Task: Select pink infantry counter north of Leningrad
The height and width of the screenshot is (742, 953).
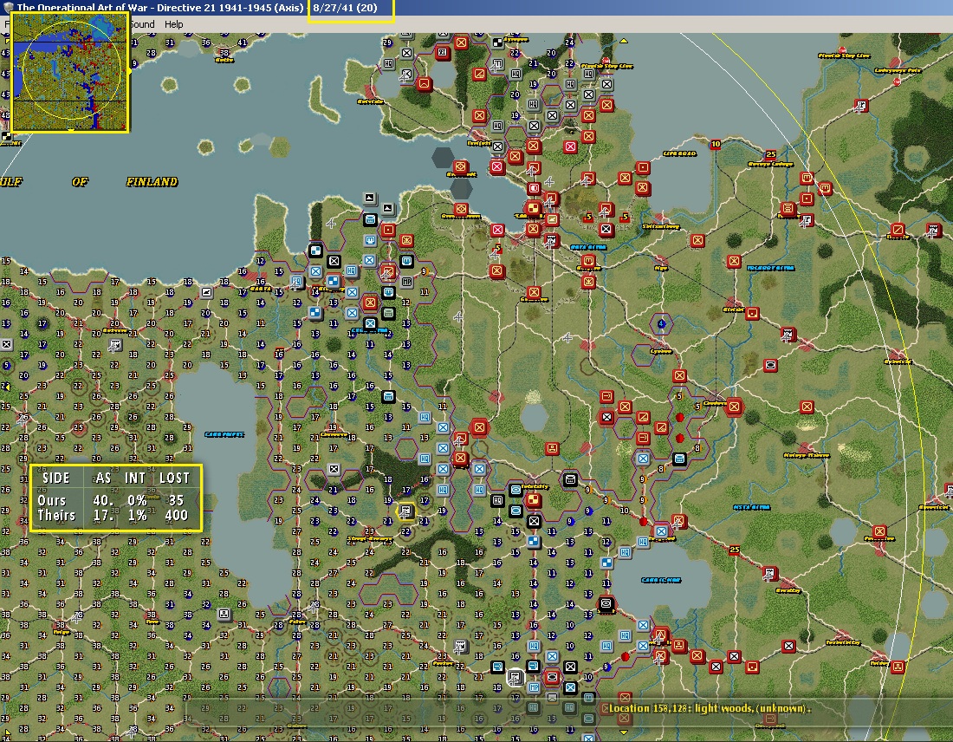Action: [x=570, y=146]
